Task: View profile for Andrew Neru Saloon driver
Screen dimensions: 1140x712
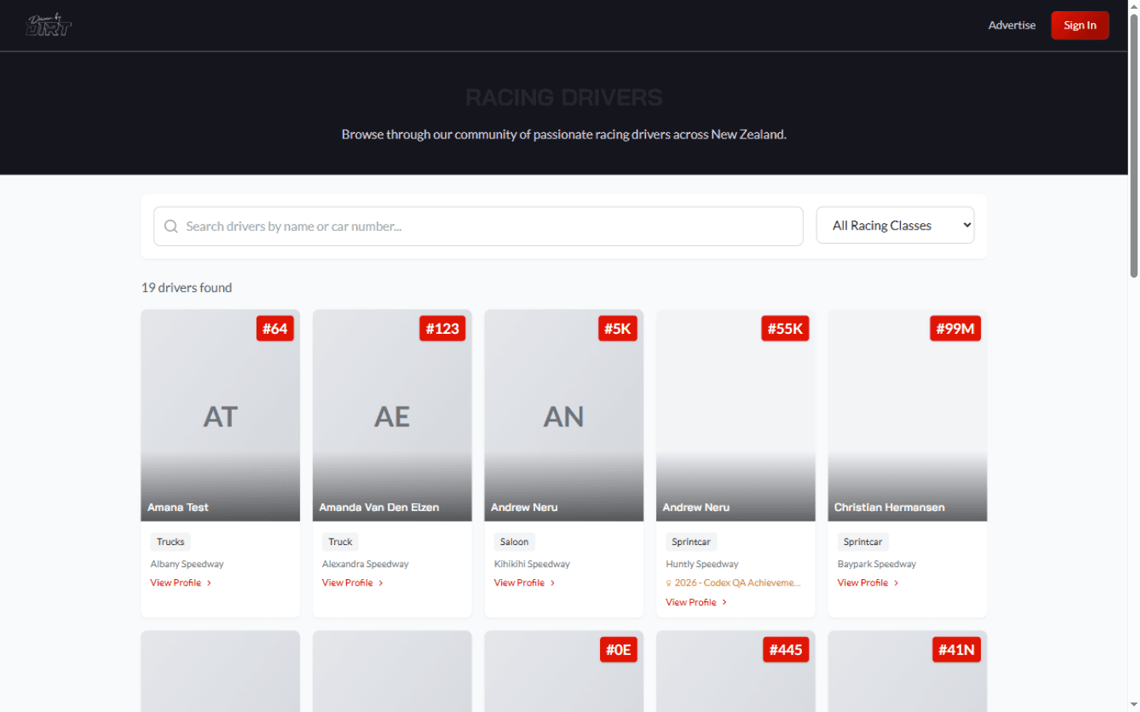Action: click(524, 583)
